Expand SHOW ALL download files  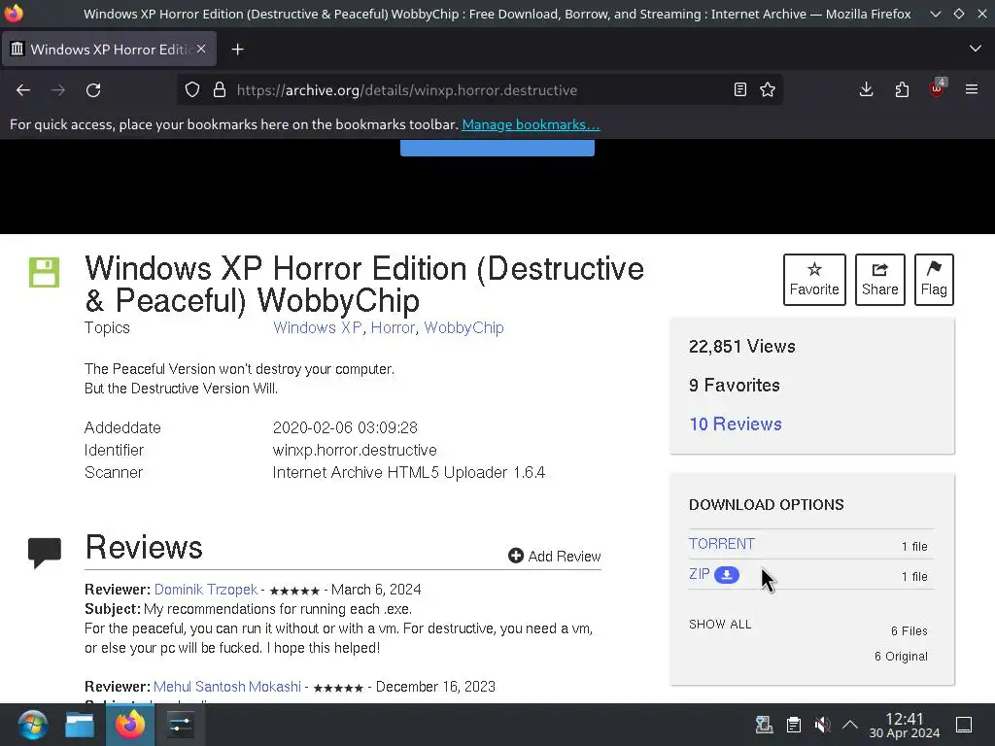720,625
